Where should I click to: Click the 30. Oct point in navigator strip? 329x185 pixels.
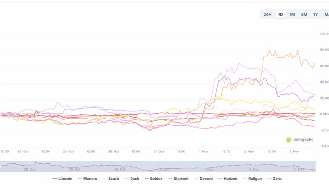click(x=119, y=169)
